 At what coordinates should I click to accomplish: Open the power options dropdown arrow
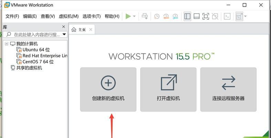tap(134, 16)
